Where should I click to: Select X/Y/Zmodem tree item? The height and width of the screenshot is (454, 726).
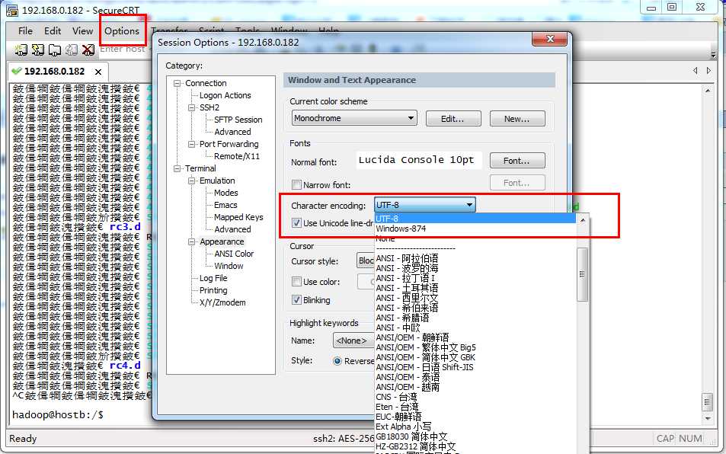point(222,302)
